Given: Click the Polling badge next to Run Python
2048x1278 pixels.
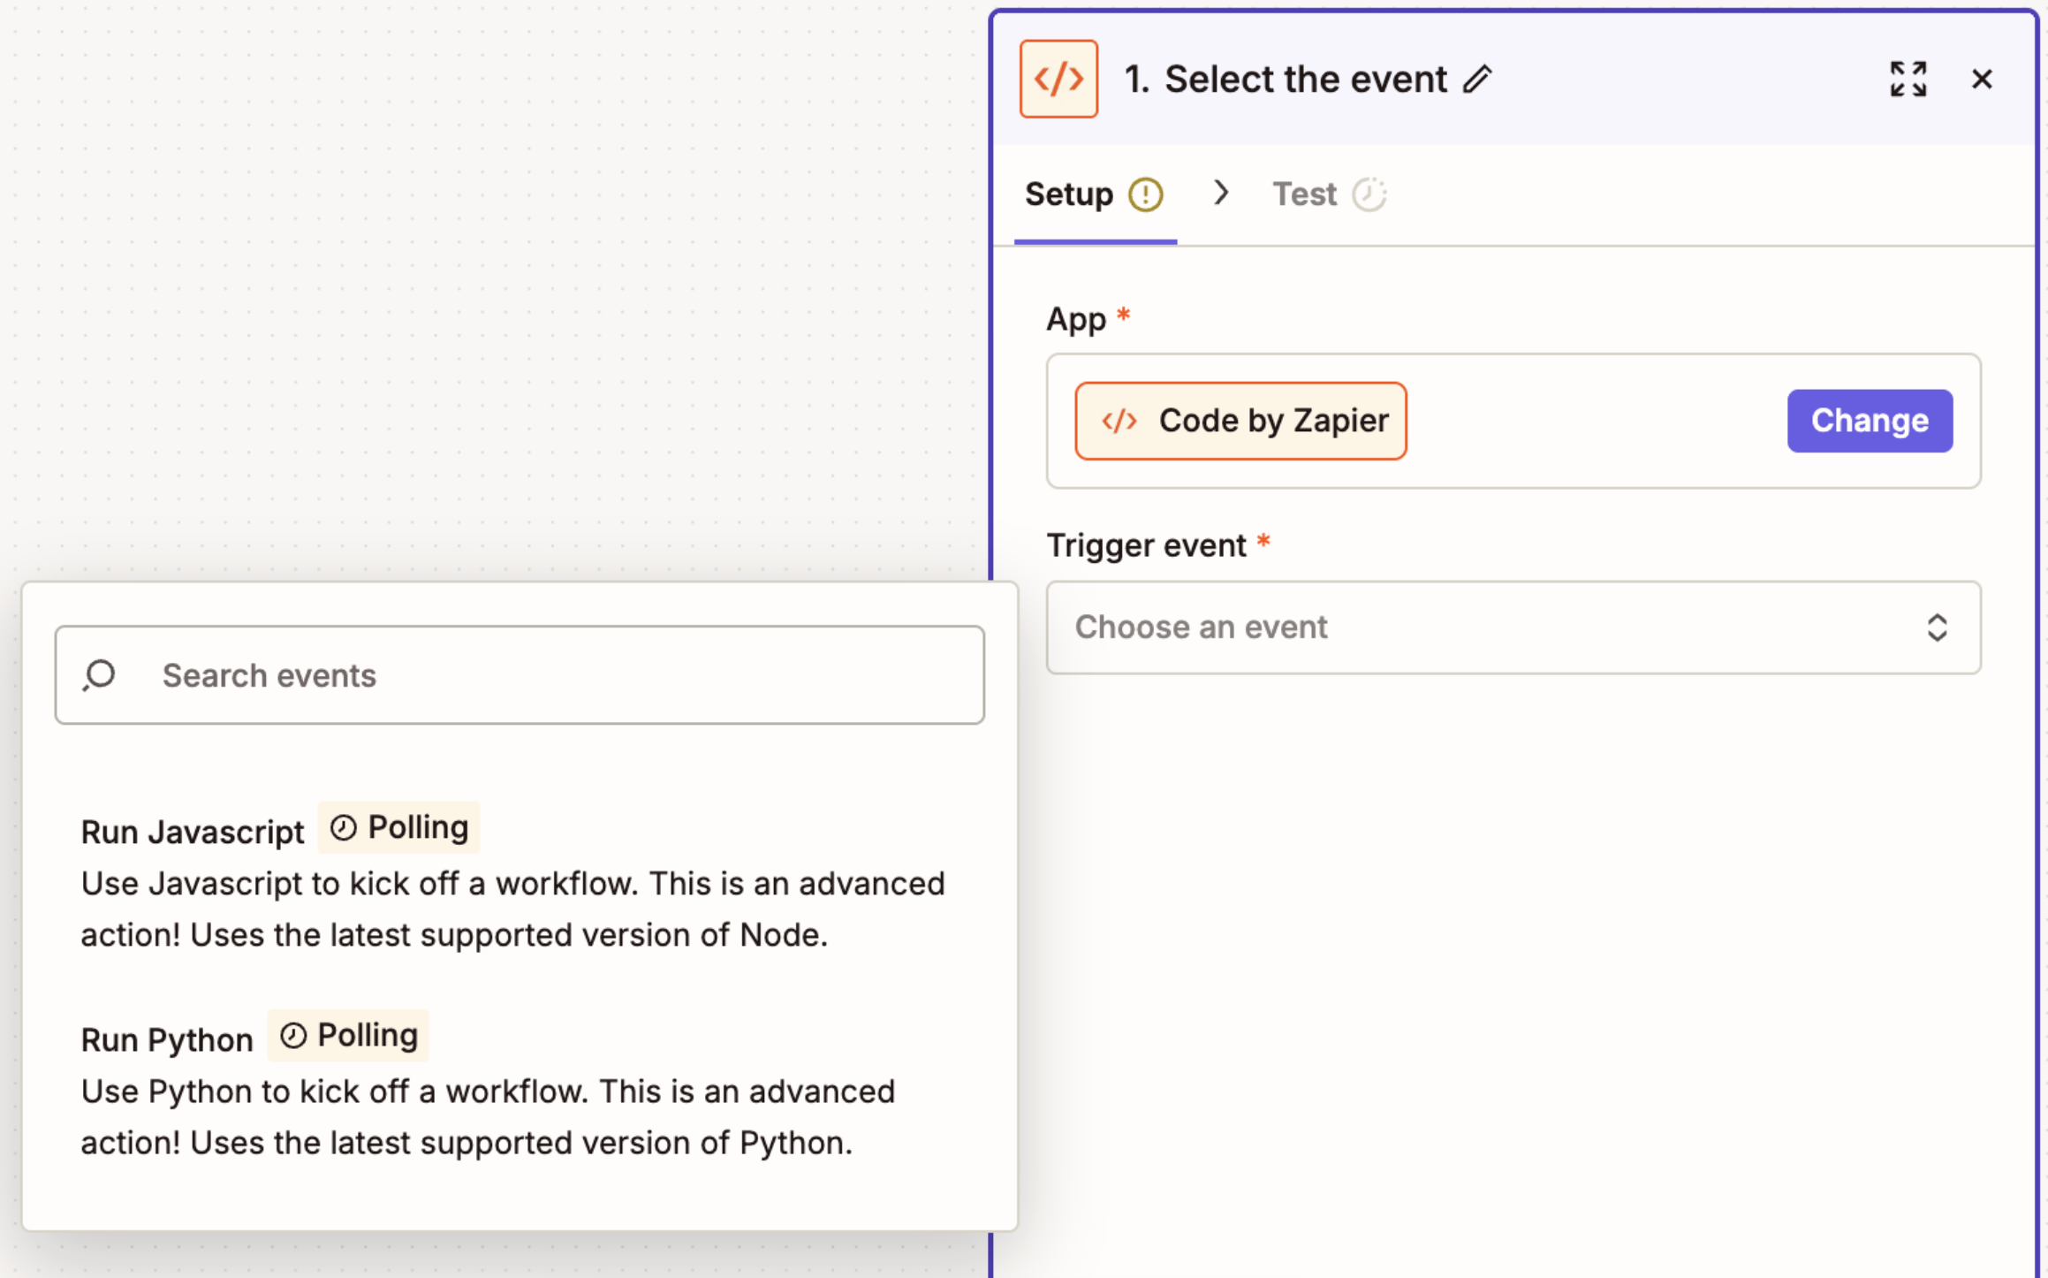Looking at the screenshot, I should 348,1035.
